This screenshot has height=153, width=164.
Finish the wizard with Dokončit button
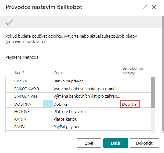pyautogui.click(x=144, y=143)
